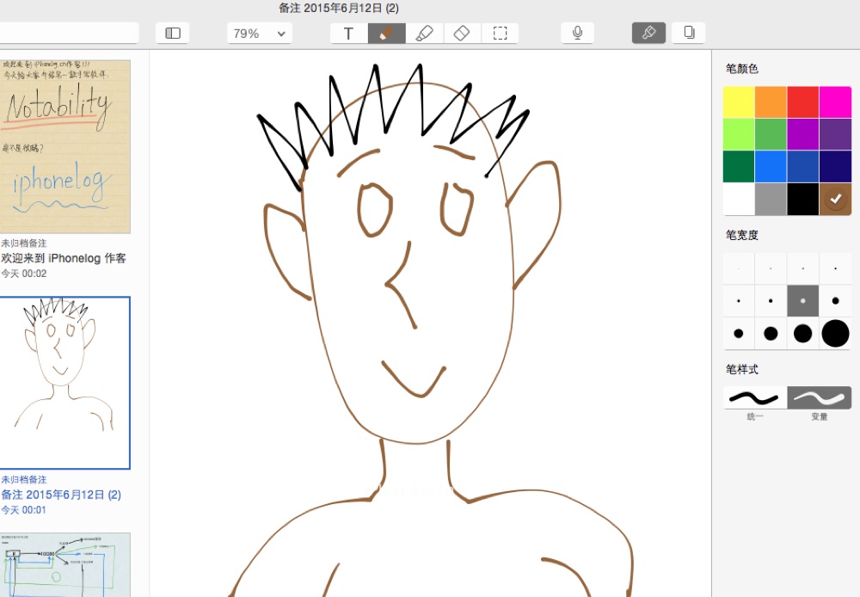Click 未归档备注 label above 欢迎来到 iPhonelog
Screen dimensions: 860x597
pyautogui.click(x=23, y=243)
